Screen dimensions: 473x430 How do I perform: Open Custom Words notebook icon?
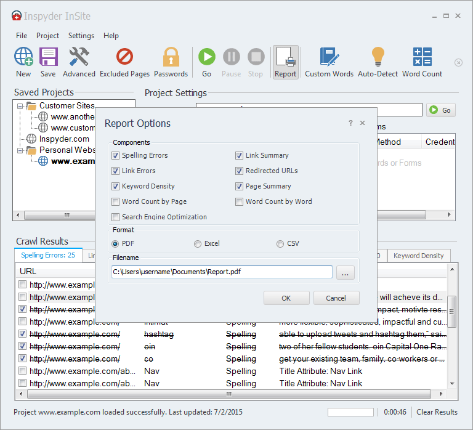(329, 57)
